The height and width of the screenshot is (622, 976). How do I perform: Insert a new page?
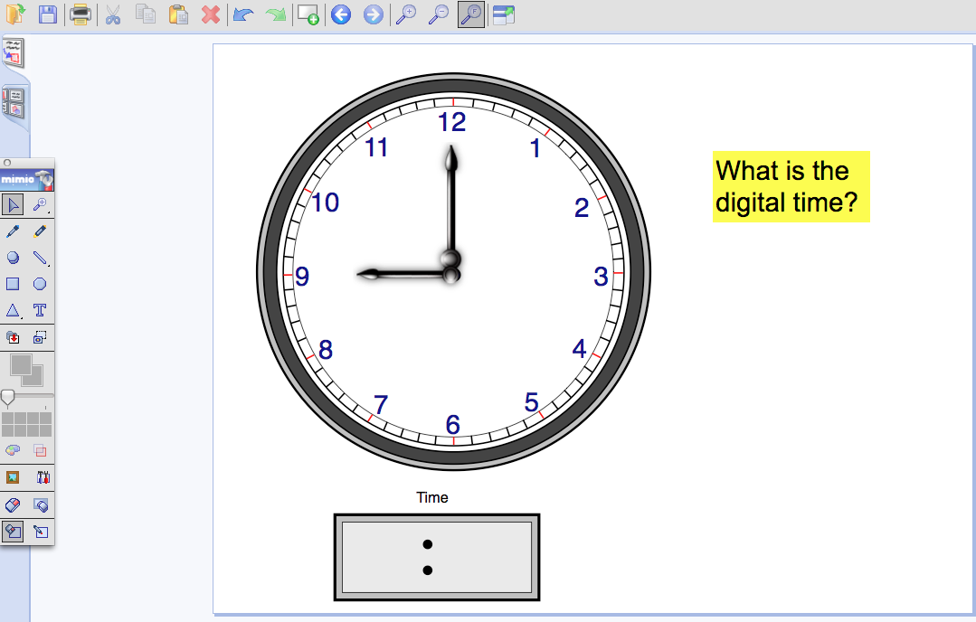tap(308, 14)
